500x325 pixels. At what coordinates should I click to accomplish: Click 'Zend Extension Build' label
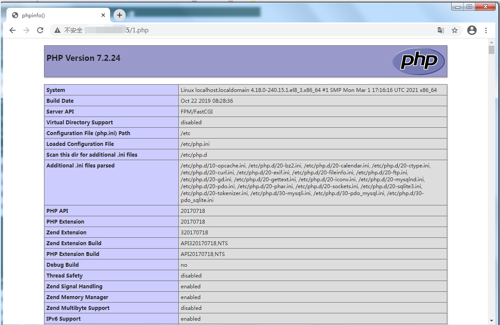(x=74, y=243)
